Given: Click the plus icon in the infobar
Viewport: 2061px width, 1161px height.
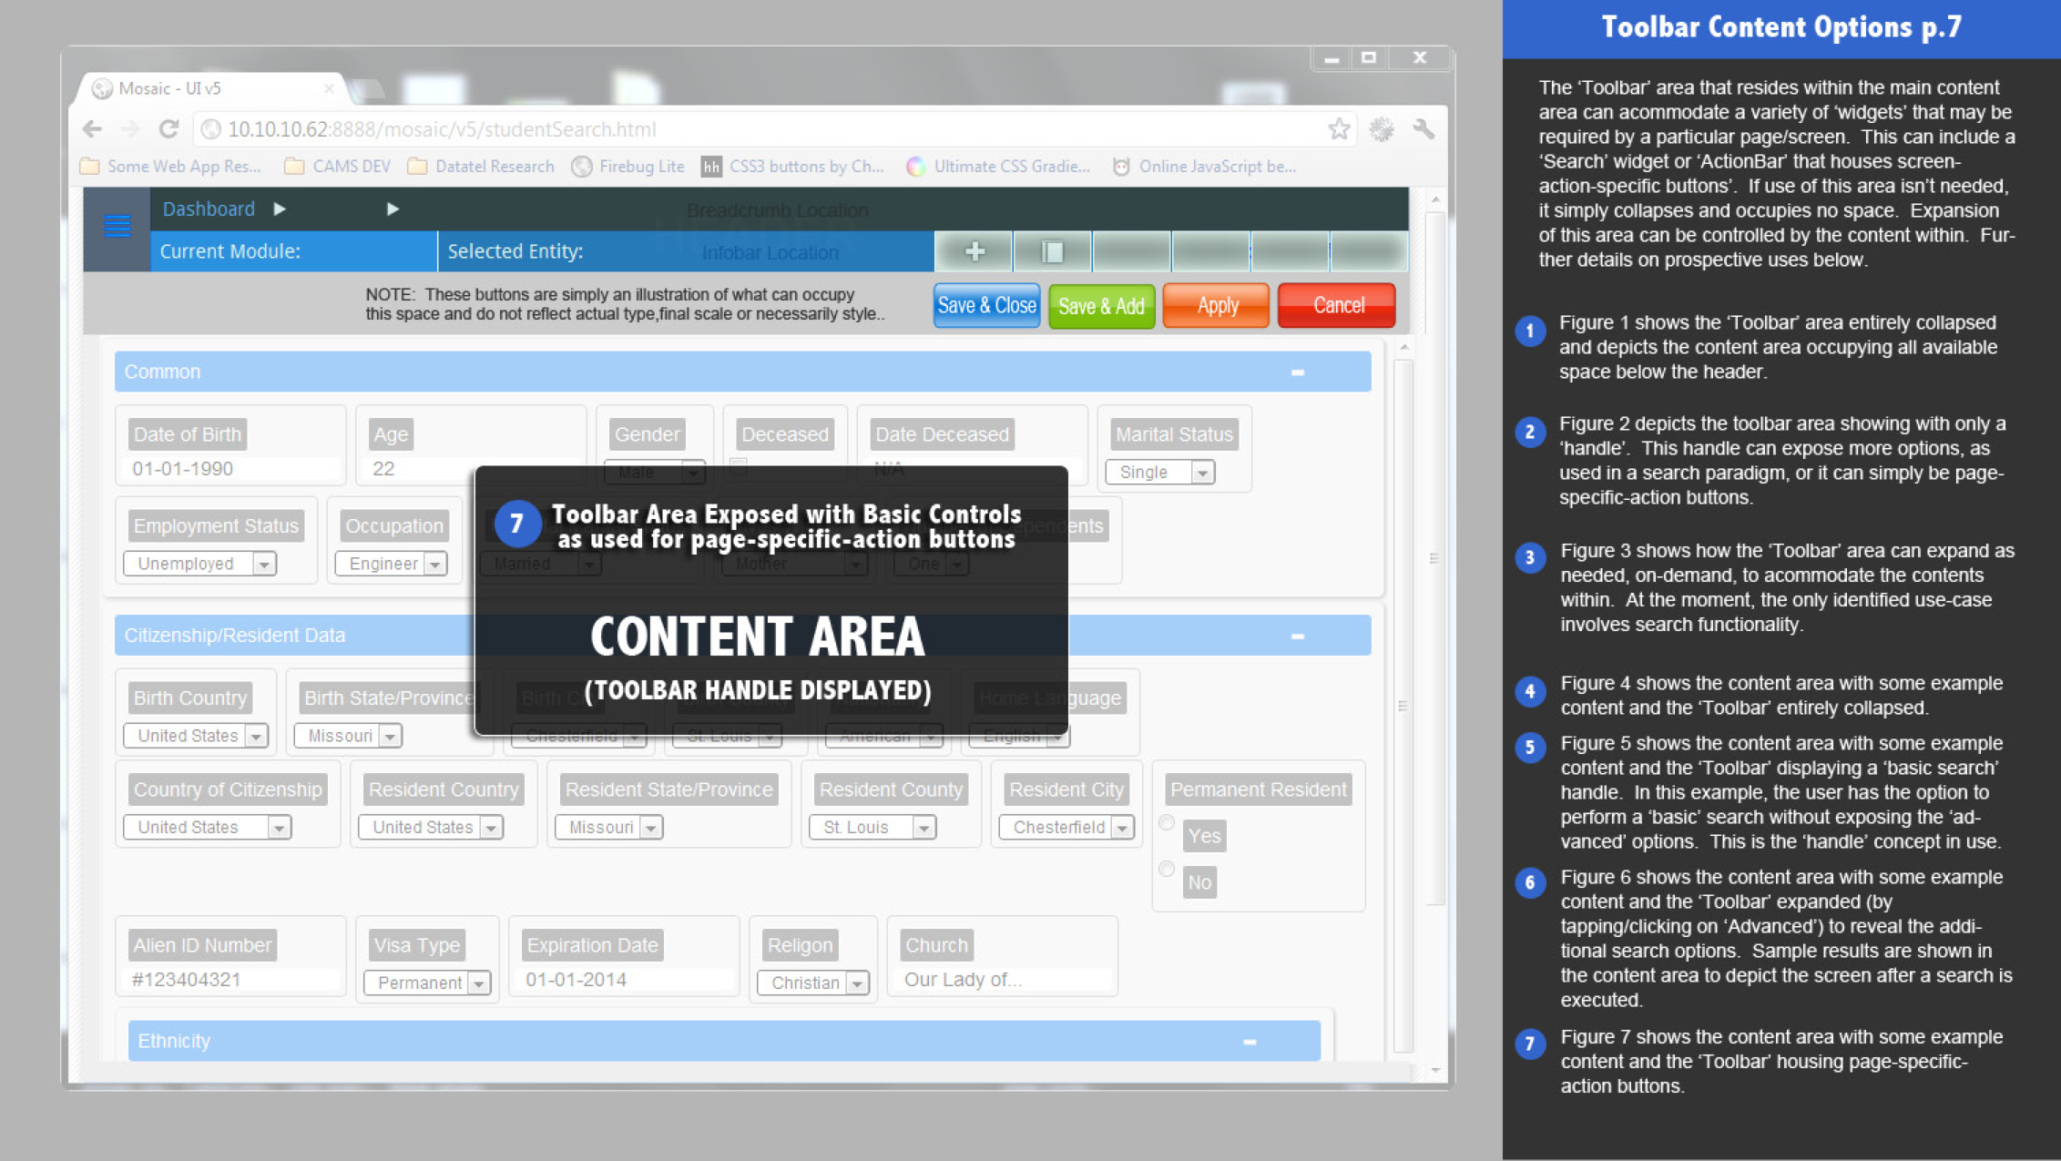Looking at the screenshot, I should [x=974, y=251].
